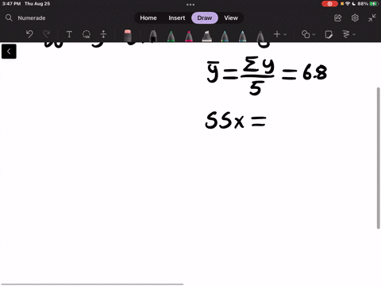Image resolution: width=381 pixels, height=286 pixels.
Task: Tap the 3:47 PM clock
Action: [x=11, y=4]
